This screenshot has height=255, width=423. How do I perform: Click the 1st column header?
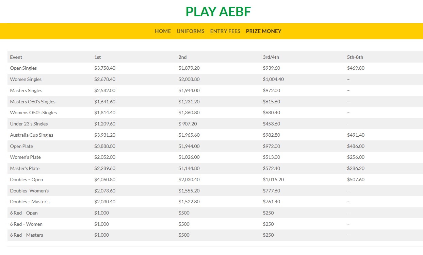[x=98, y=57]
